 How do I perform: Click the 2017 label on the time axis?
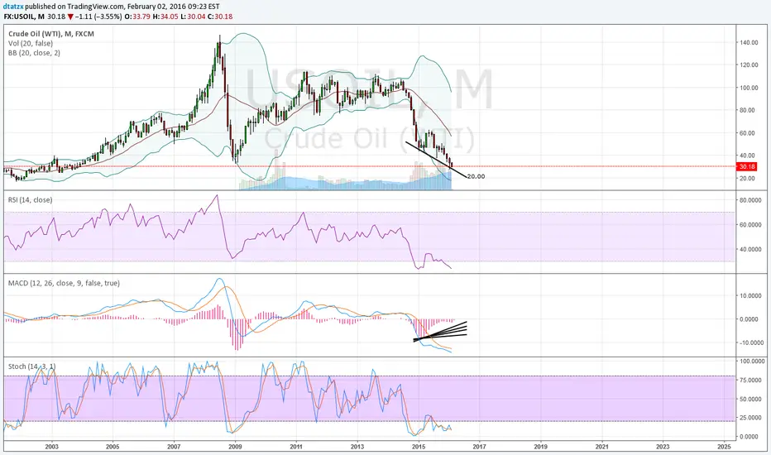[480, 447]
